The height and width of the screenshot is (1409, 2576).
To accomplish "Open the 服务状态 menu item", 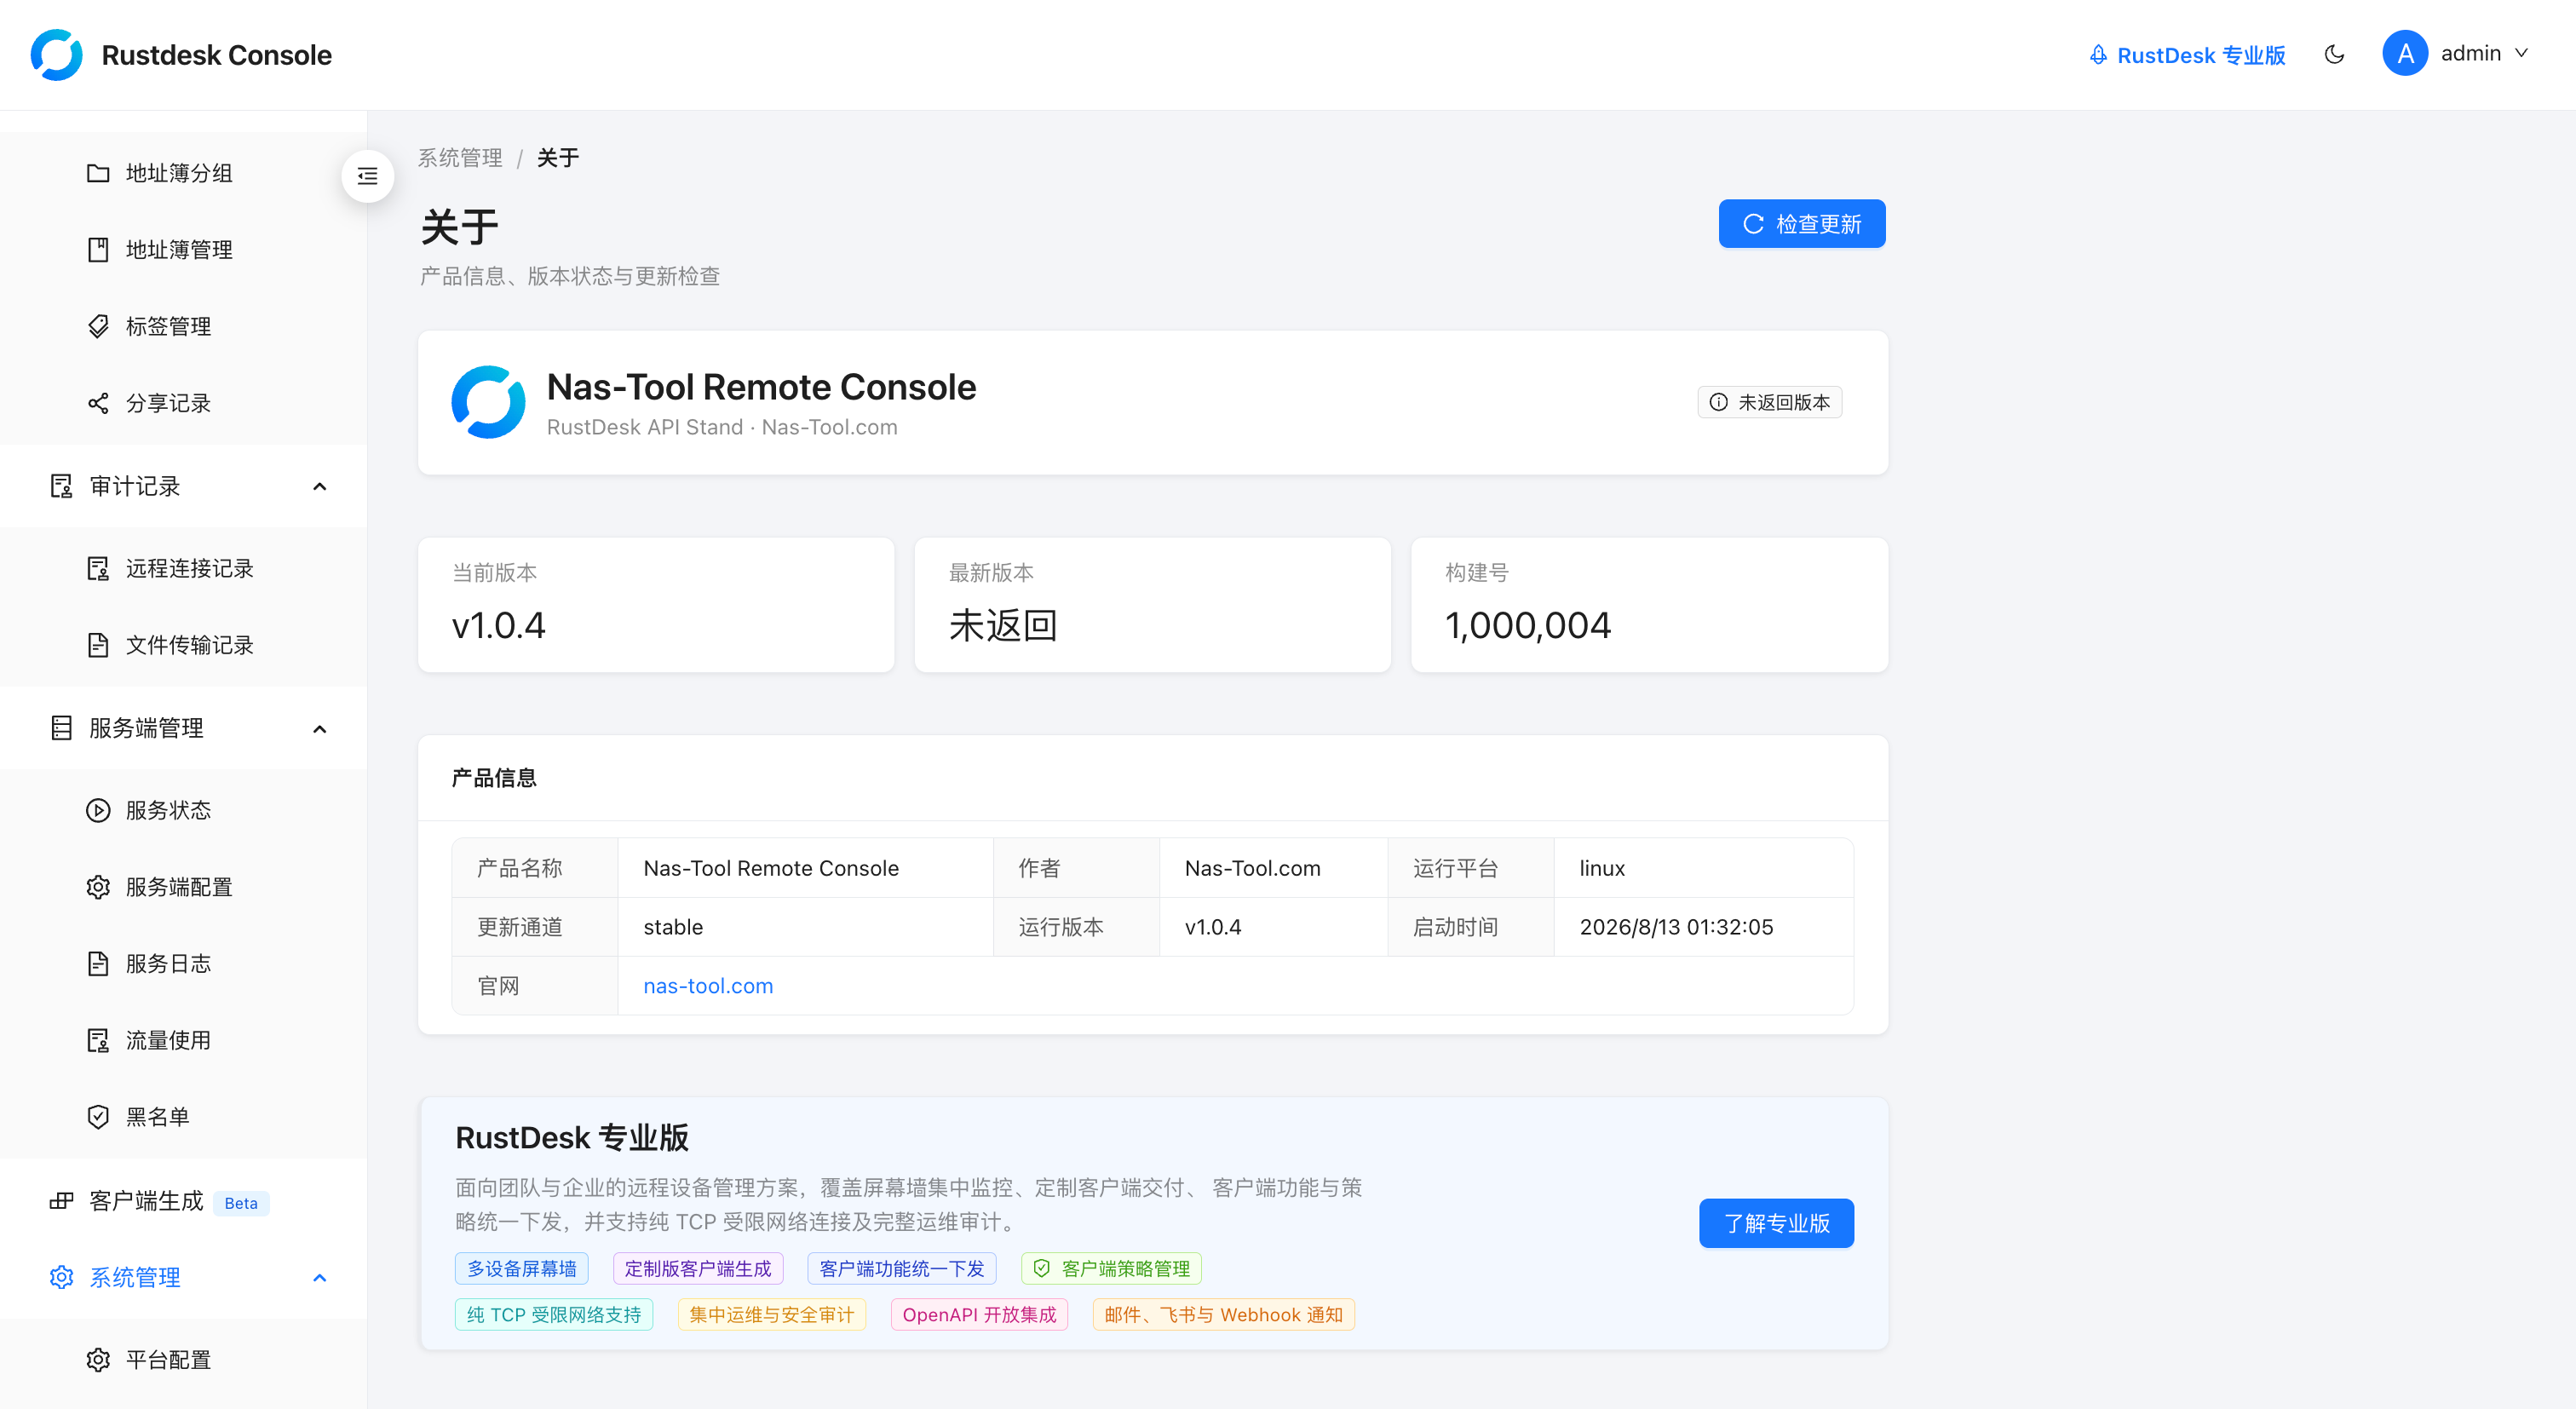I will (x=184, y=810).
